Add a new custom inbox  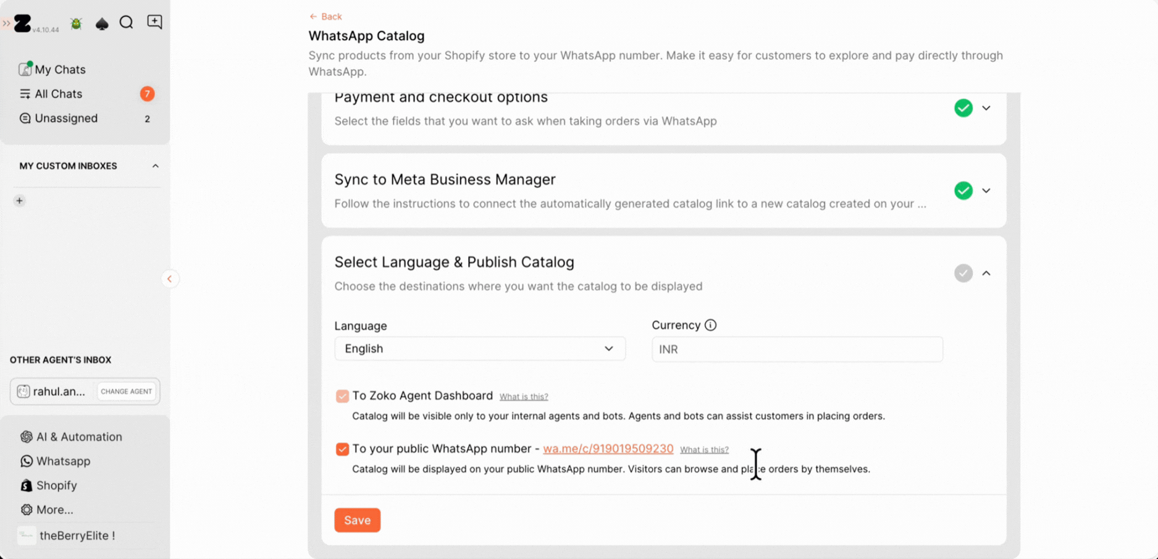(x=20, y=201)
